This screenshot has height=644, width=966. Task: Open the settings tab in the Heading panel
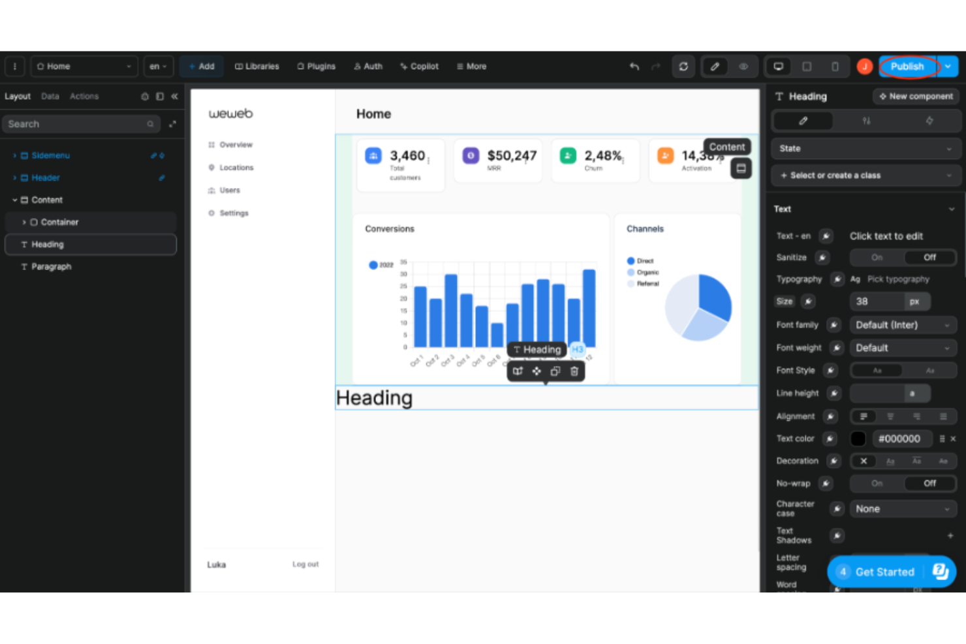(866, 121)
